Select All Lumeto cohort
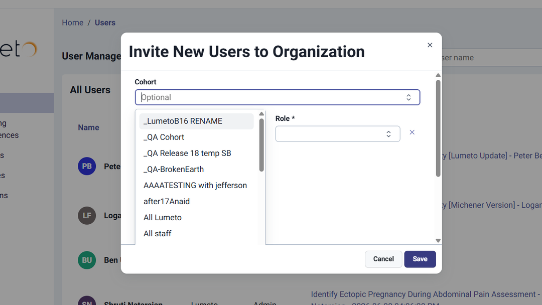Image resolution: width=542 pixels, height=305 pixels. click(196, 218)
